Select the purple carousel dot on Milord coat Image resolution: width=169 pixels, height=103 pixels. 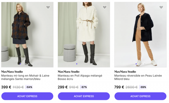pos(136,64)
